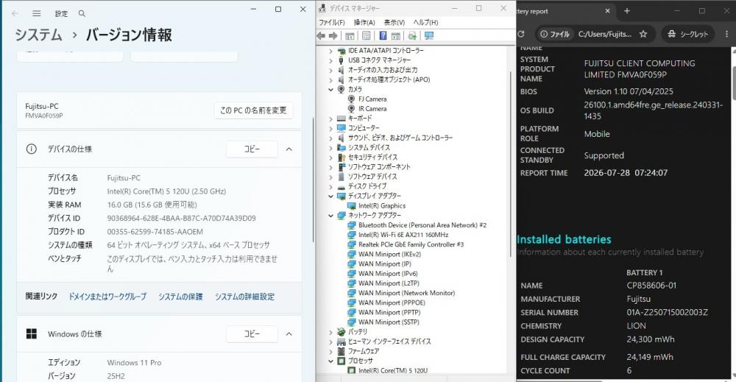736x382 pixels.
Task: Click the Settings back arrow
Action: pos(15,13)
